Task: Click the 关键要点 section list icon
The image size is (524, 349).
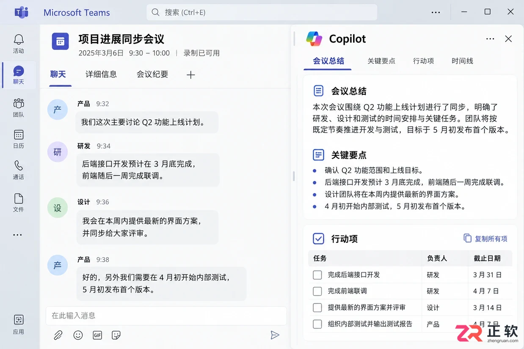Action: click(318, 155)
